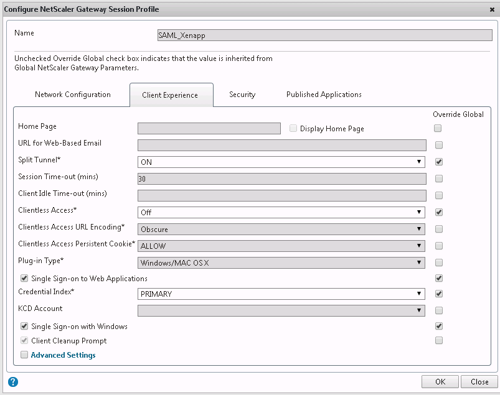Toggle Override Global for Split Tunnel
Image resolution: width=500 pixels, height=395 pixels.
438,162
